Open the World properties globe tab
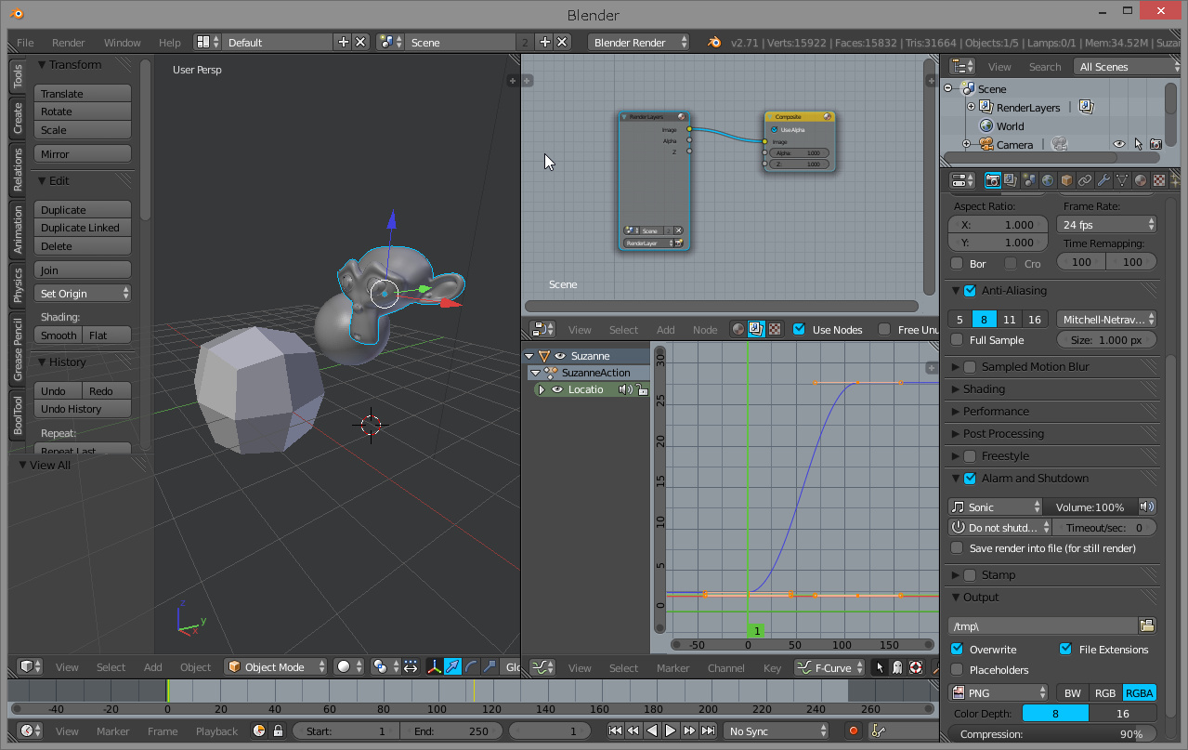1188x750 pixels. (1048, 180)
